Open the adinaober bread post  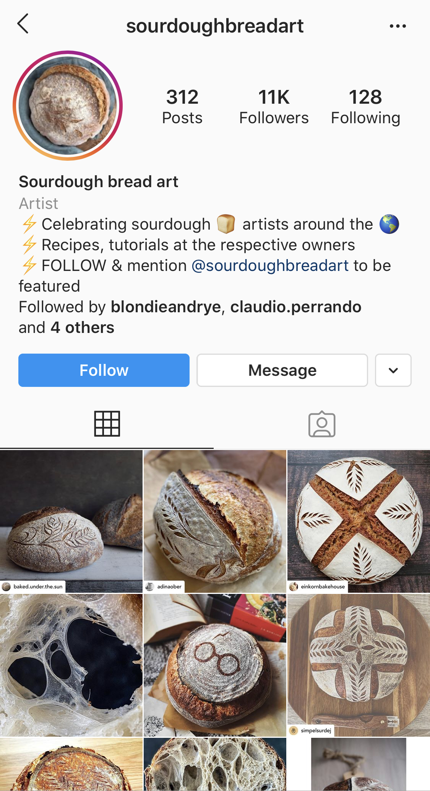point(215,520)
